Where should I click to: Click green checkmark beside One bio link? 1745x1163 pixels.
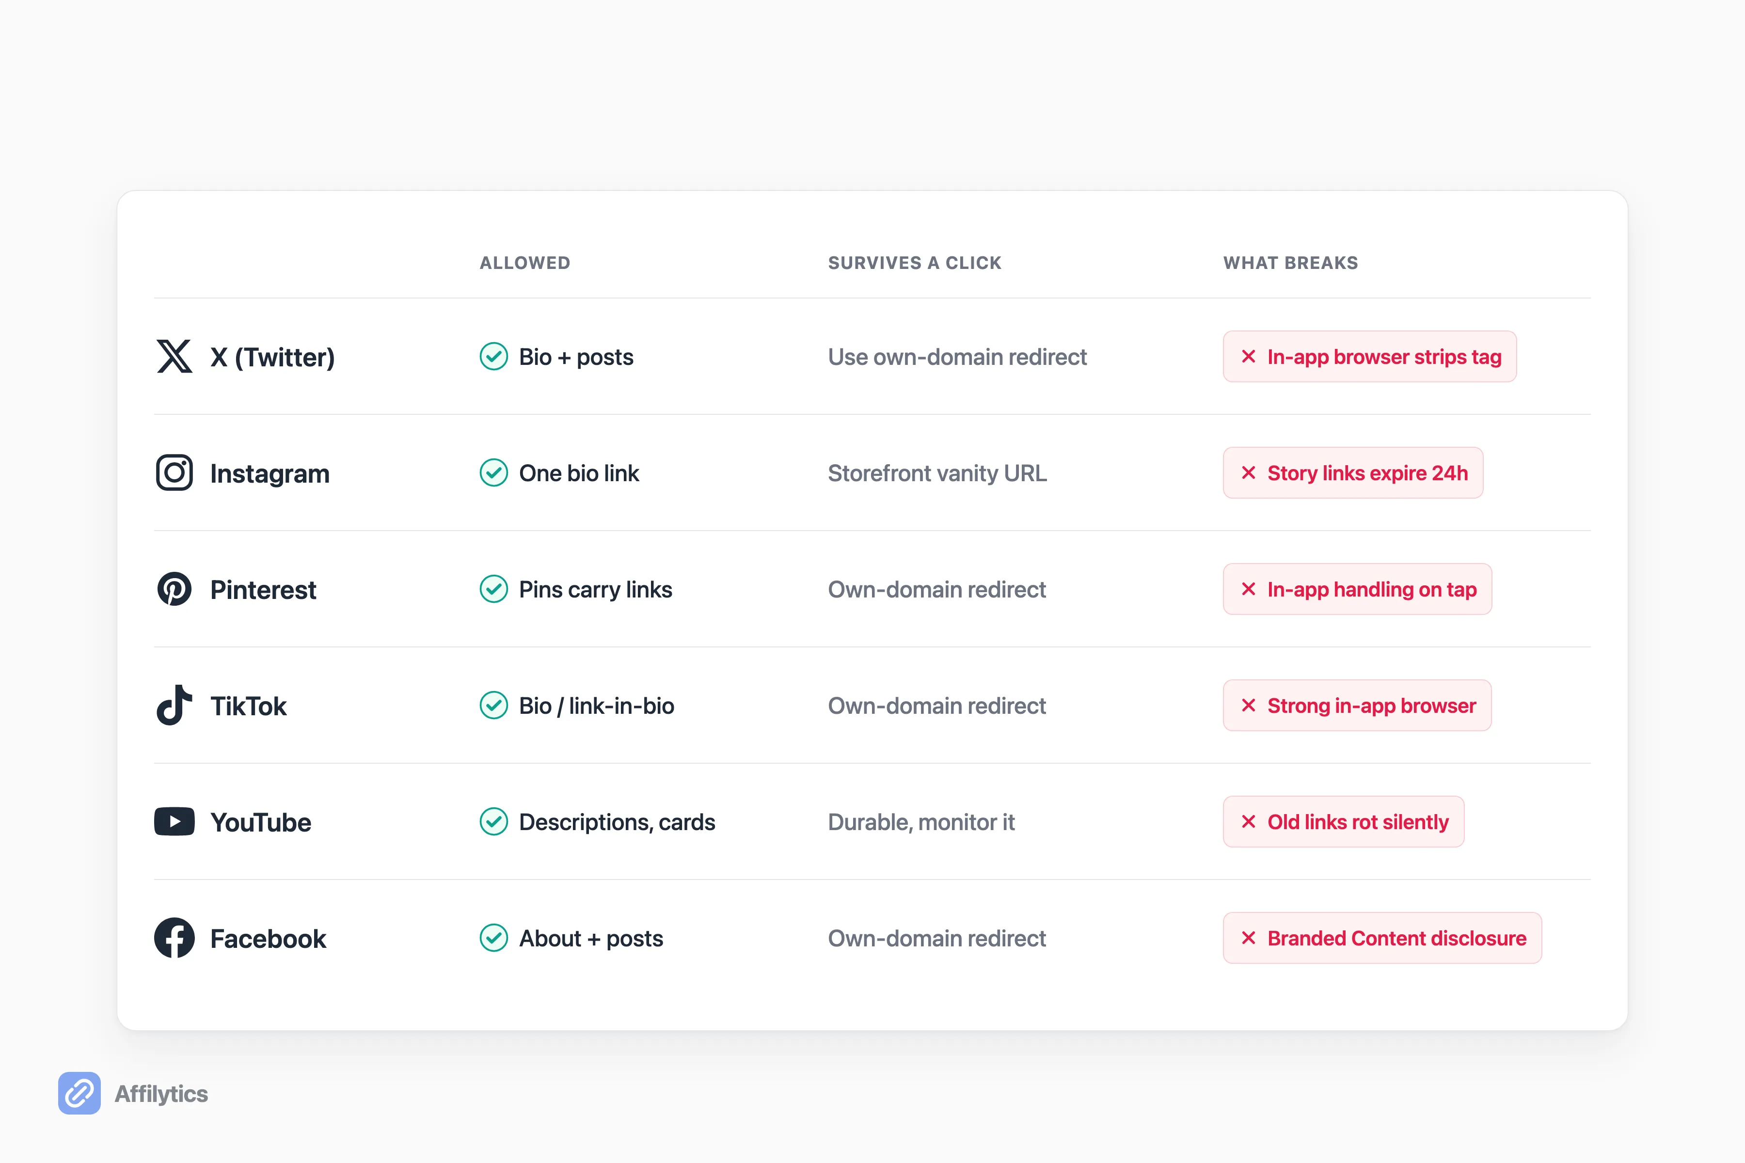[493, 472]
